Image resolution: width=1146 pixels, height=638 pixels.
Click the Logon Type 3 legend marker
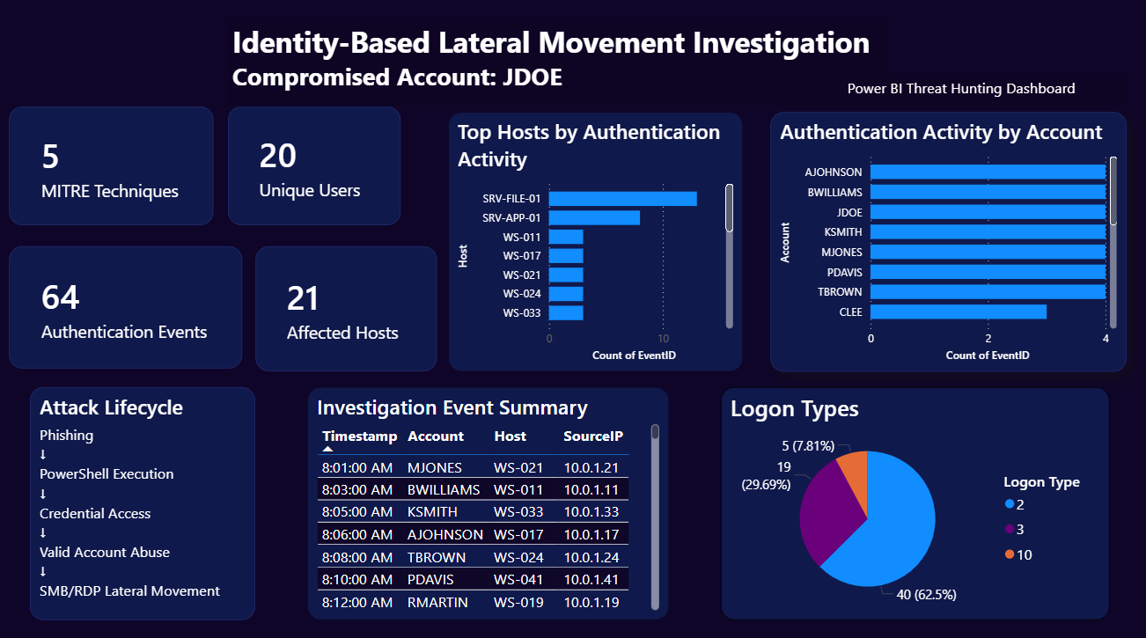(x=1009, y=530)
